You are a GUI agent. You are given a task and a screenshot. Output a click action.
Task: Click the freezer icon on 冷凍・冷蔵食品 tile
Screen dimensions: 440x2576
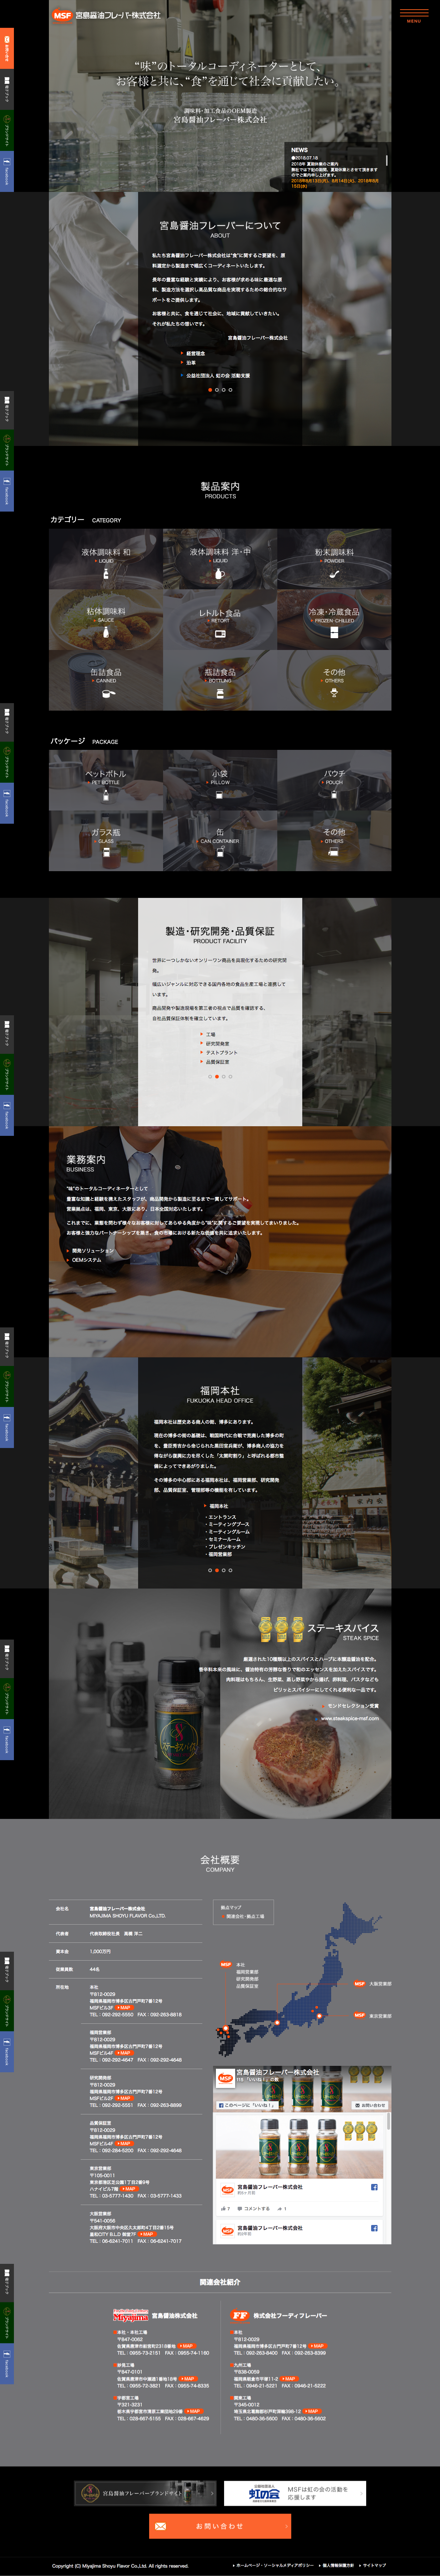[x=334, y=633]
